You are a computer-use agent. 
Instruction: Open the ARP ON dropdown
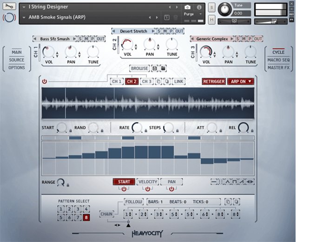pyautogui.click(x=241, y=81)
